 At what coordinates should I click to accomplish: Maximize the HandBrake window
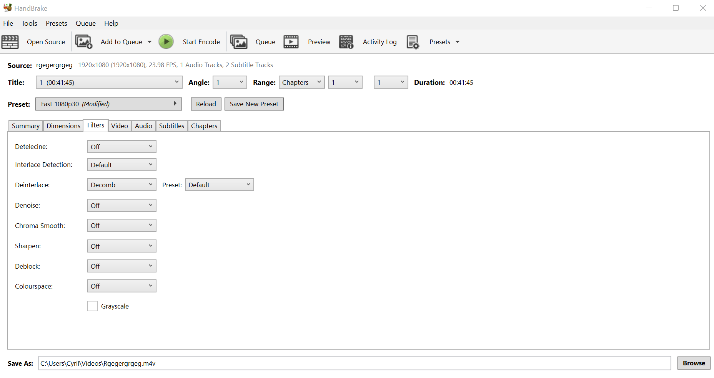(676, 8)
